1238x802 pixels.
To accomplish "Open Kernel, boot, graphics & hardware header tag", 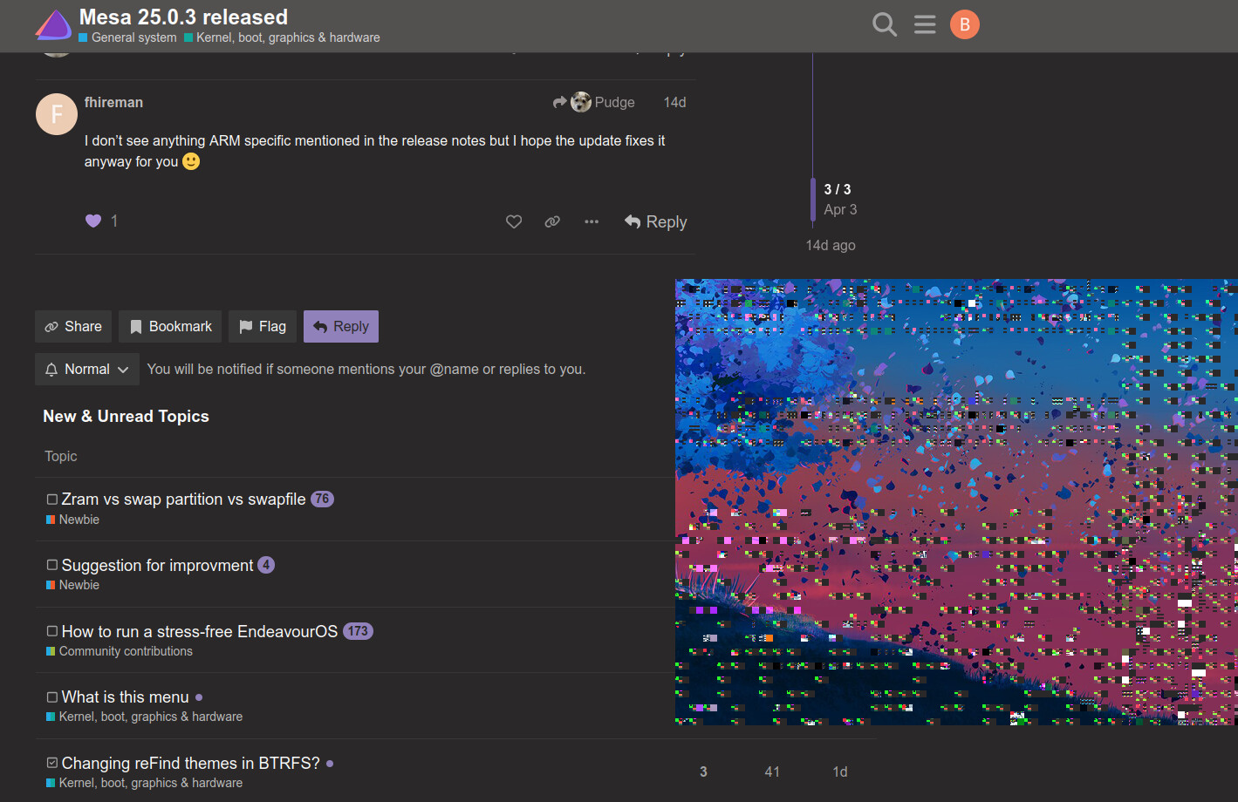I will (x=282, y=37).
